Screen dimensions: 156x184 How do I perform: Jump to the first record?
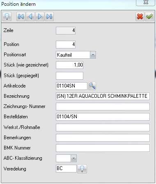pos(21,16)
